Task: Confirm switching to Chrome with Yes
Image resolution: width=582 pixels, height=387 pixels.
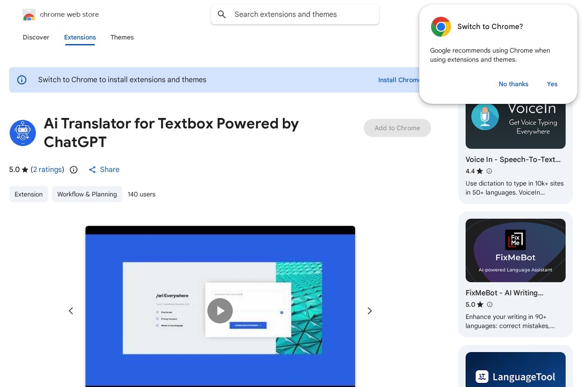Action: pos(552,84)
